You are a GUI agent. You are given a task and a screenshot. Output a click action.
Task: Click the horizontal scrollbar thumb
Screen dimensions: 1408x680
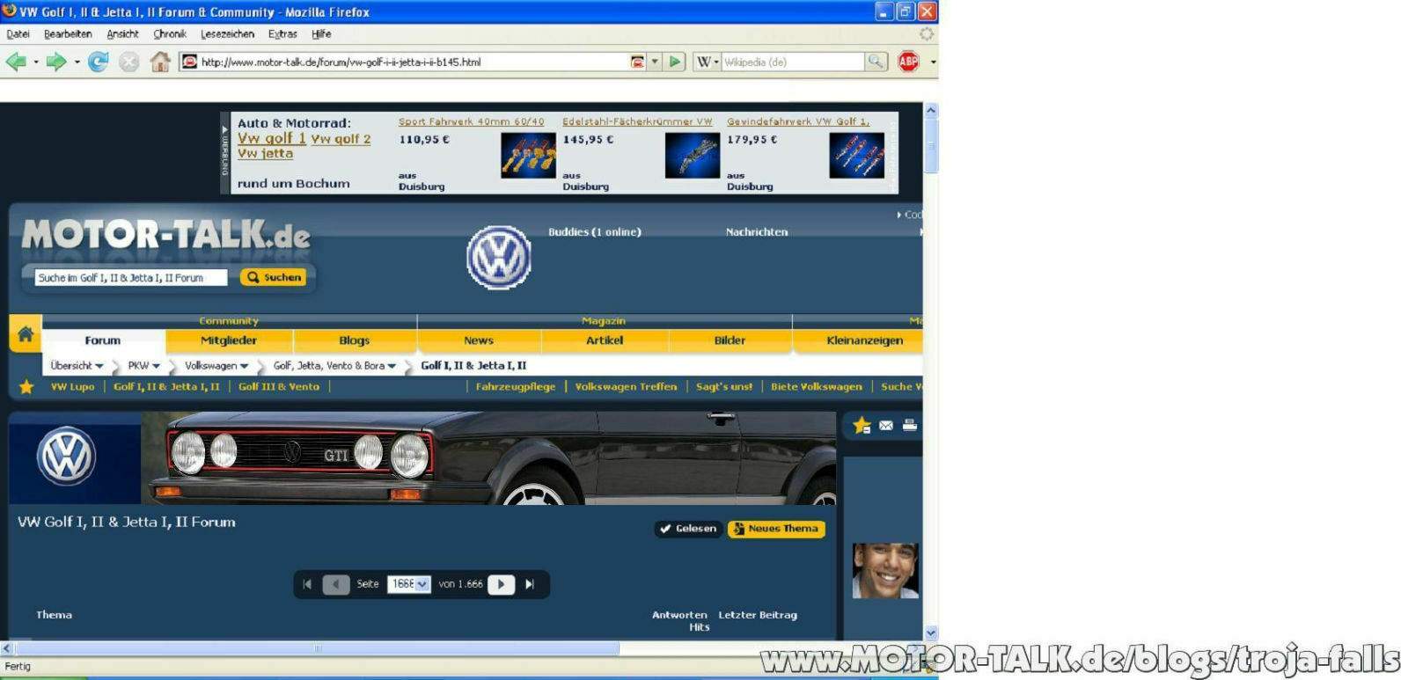tap(317, 648)
